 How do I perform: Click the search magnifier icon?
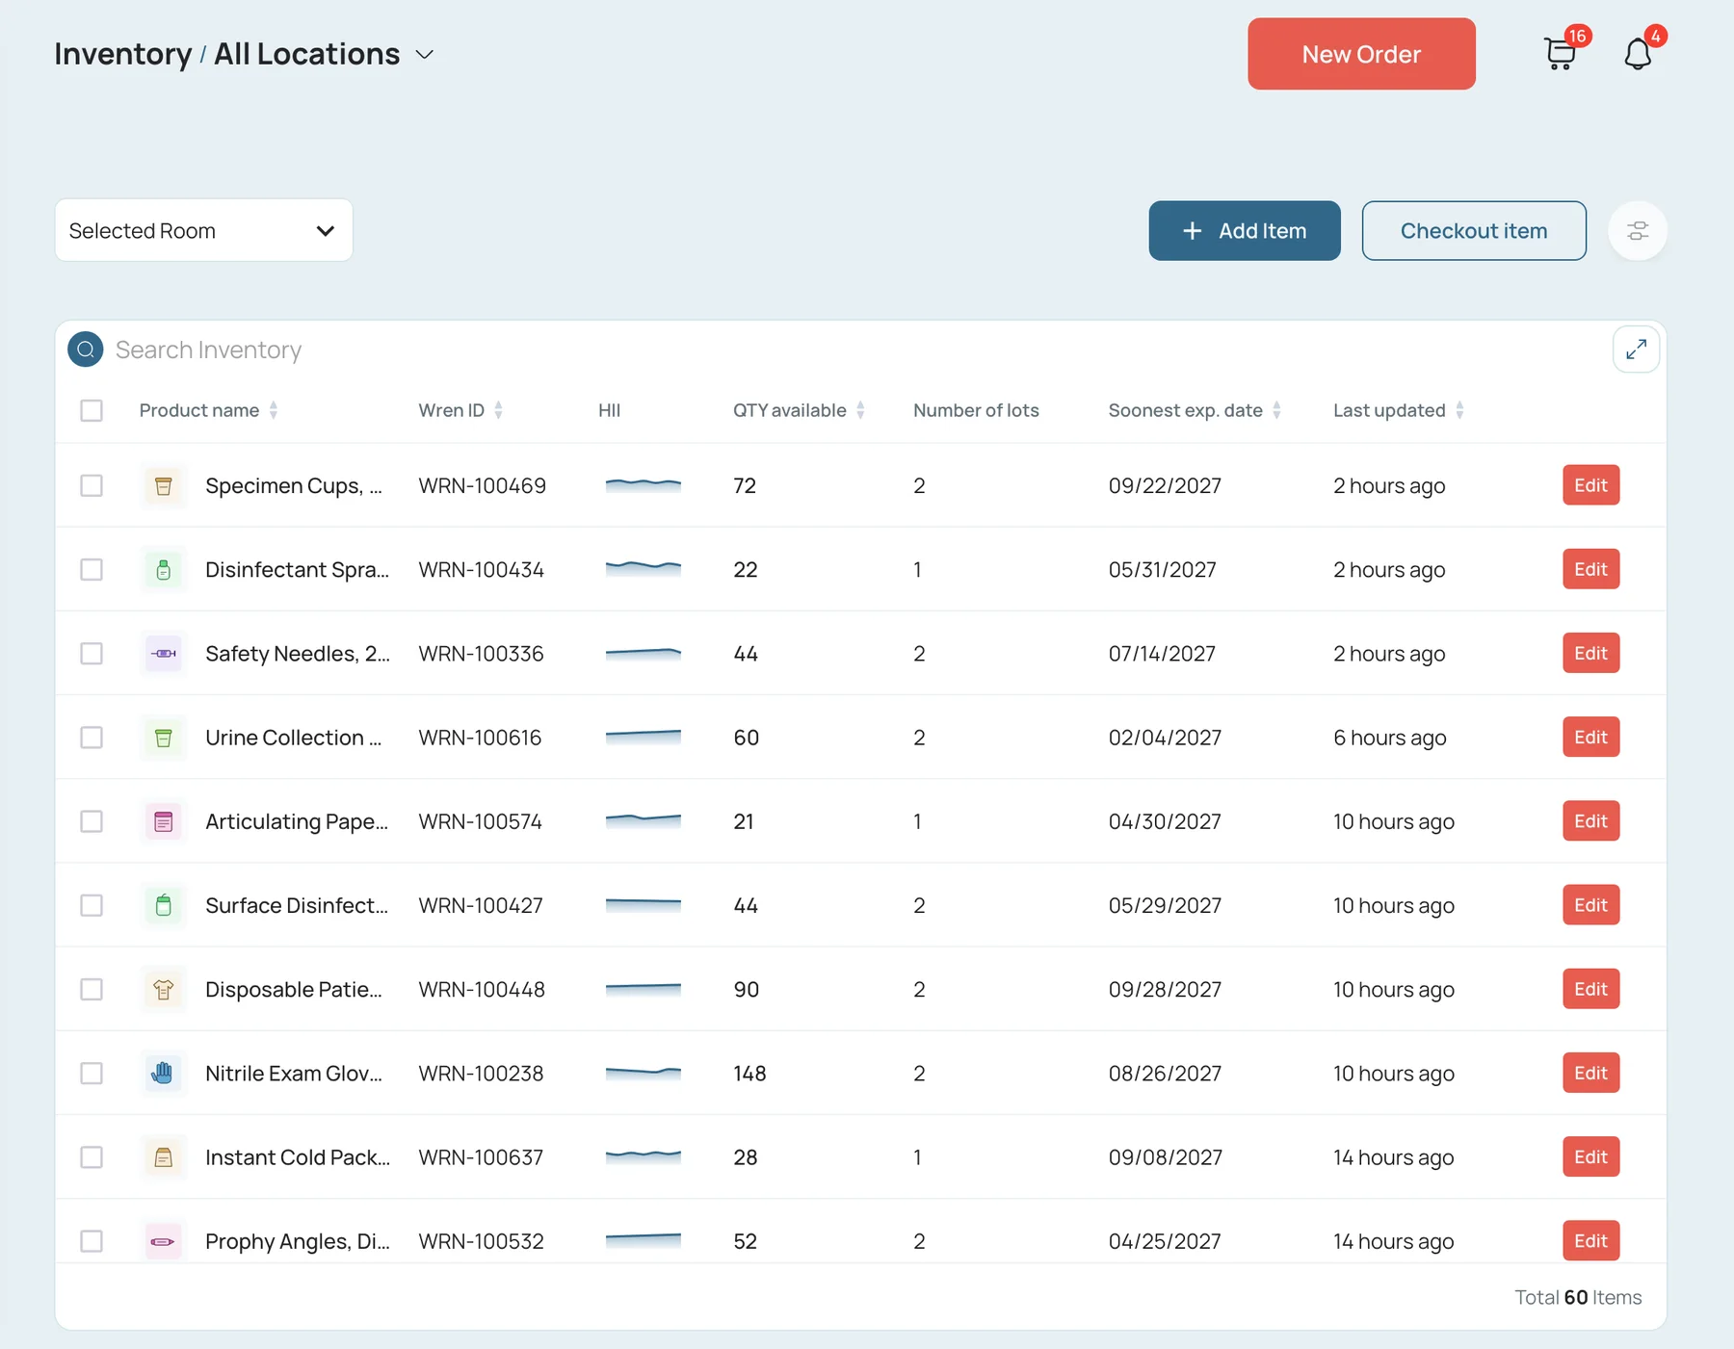click(x=86, y=350)
